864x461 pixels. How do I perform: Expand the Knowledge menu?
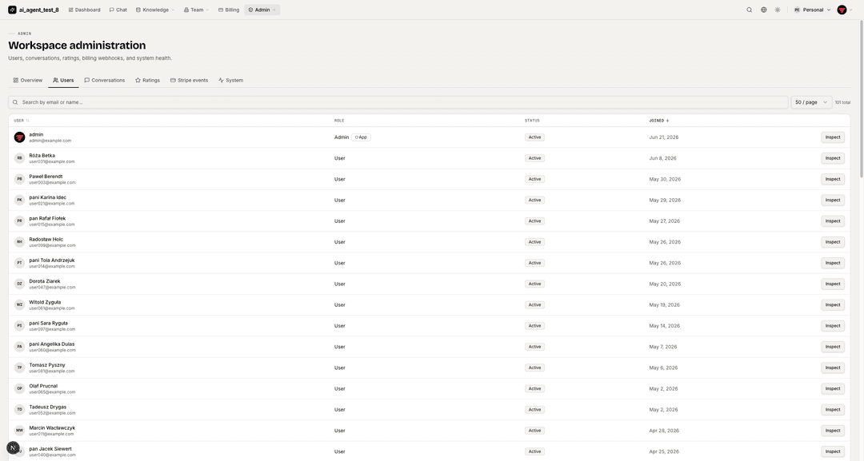(155, 10)
